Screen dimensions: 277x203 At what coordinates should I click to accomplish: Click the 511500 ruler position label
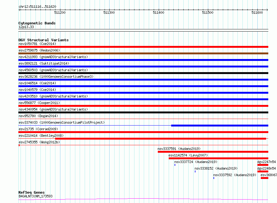pyautogui.click(x=208, y=12)
